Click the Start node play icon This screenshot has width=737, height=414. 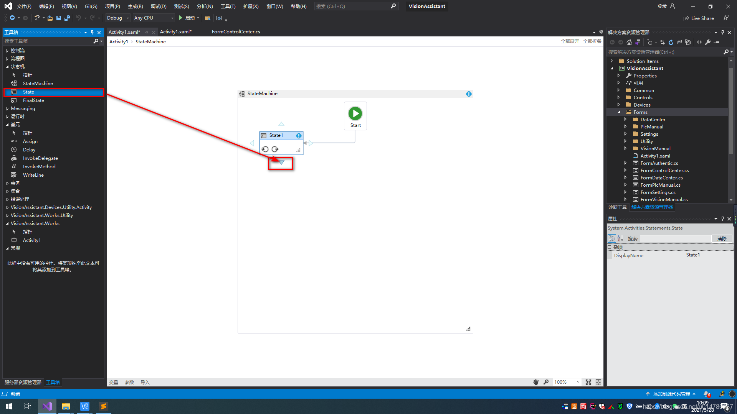coord(355,113)
